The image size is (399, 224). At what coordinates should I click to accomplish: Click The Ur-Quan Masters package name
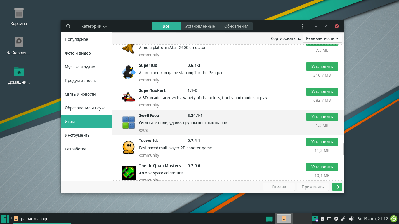[x=160, y=166]
